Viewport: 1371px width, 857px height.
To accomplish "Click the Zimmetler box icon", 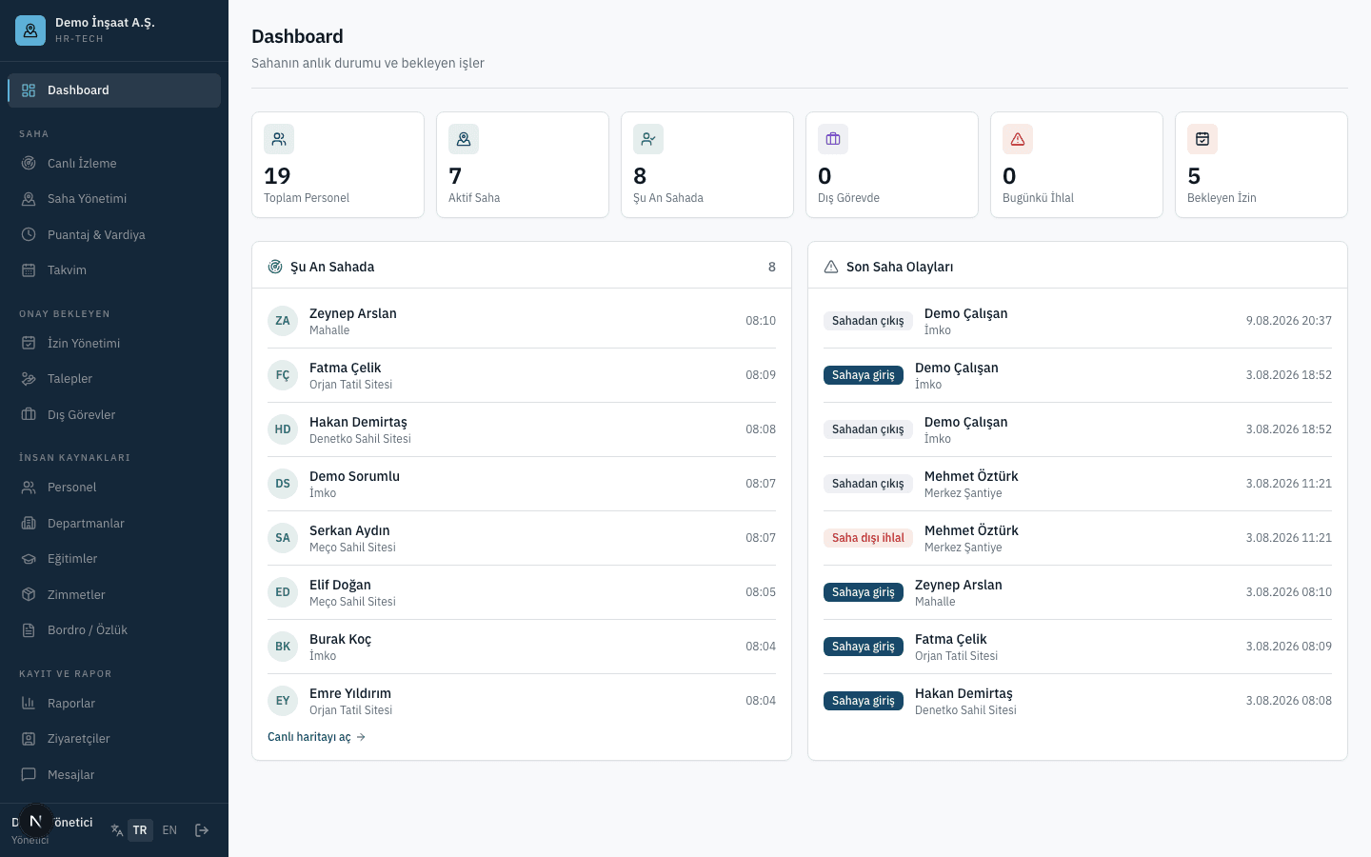I will [x=29, y=594].
